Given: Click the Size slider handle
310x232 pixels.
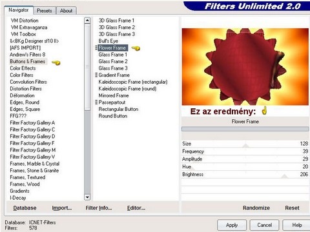Looking at the screenshot, I should click(x=245, y=146).
